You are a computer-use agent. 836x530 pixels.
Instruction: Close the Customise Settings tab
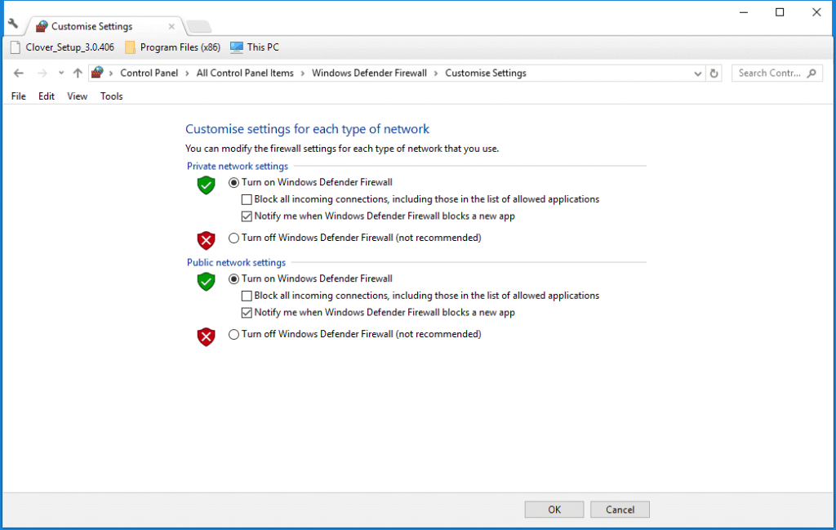(x=171, y=26)
